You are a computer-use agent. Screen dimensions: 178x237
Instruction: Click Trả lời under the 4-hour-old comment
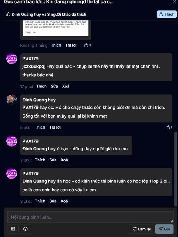click(71, 45)
